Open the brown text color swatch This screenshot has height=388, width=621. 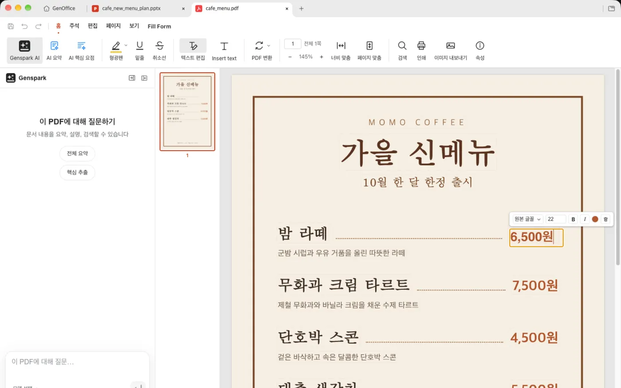[x=595, y=219]
